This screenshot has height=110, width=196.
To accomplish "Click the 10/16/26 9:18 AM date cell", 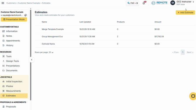I will pyautogui.click(x=87, y=44).
